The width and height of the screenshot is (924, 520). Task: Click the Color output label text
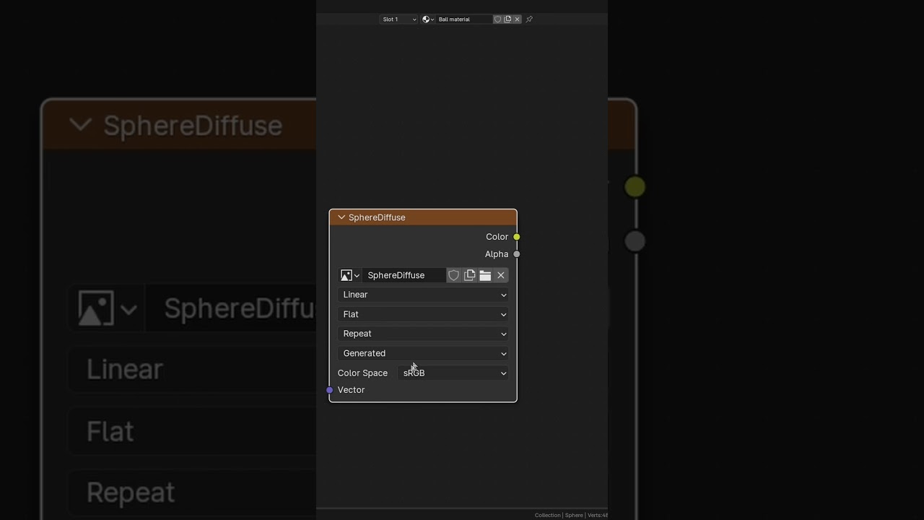497,237
